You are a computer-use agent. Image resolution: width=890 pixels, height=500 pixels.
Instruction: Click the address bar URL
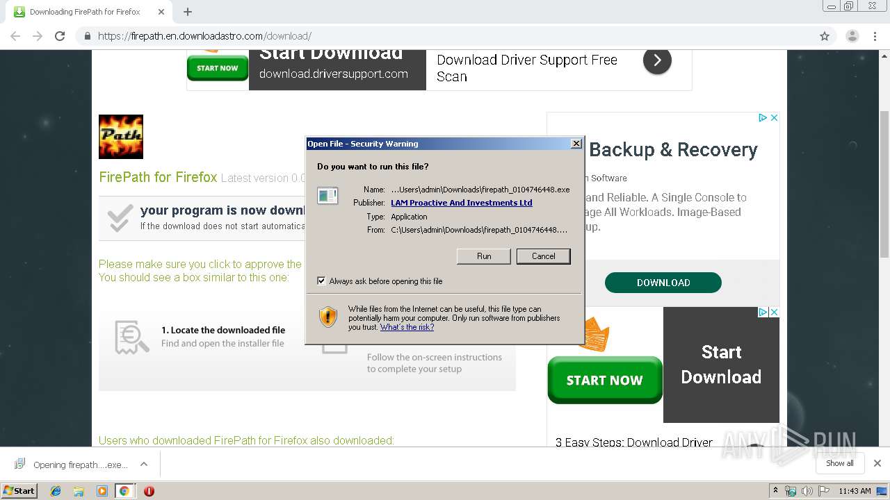tap(204, 36)
